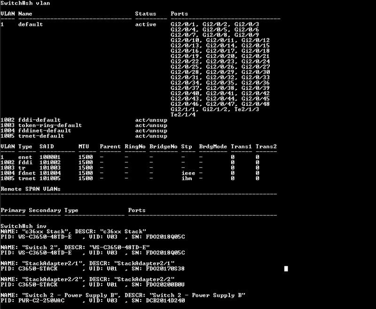376x309 pixels.
Task: Click the 'SAID' column header
Action: point(47,146)
